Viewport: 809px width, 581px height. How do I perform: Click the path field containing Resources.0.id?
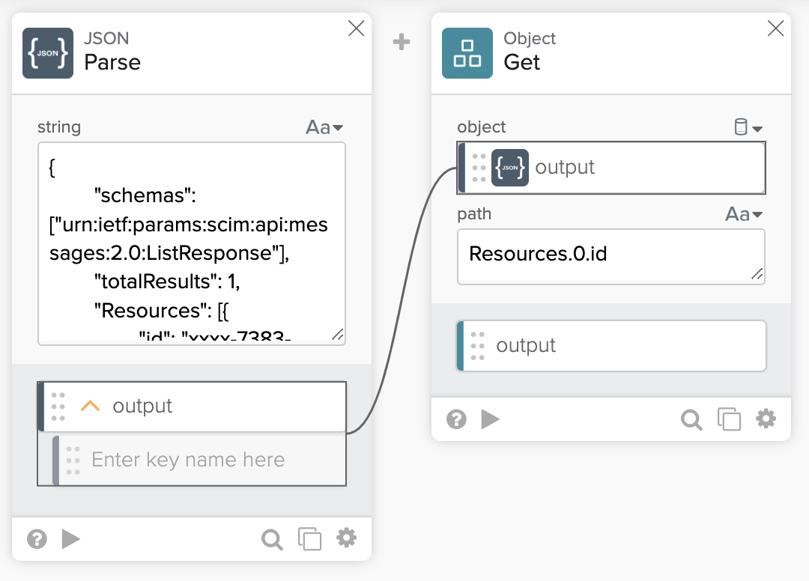(x=610, y=255)
